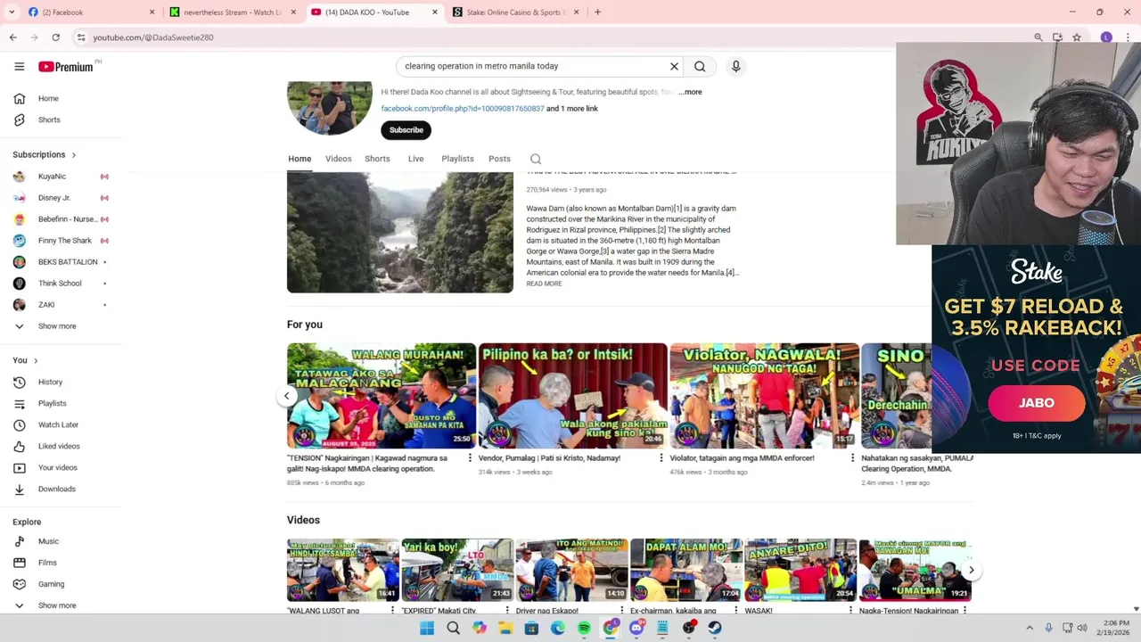Open Windows taskbar search
This screenshot has width=1141, height=642.
tap(453, 628)
